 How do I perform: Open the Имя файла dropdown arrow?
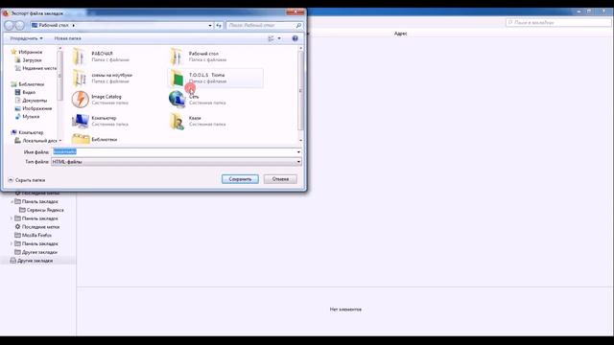pyautogui.click(x=298, y=152)
